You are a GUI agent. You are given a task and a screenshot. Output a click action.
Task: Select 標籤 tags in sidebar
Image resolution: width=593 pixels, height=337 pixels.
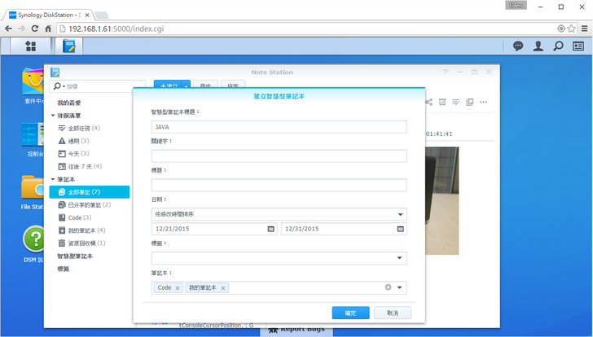point(64,269)
